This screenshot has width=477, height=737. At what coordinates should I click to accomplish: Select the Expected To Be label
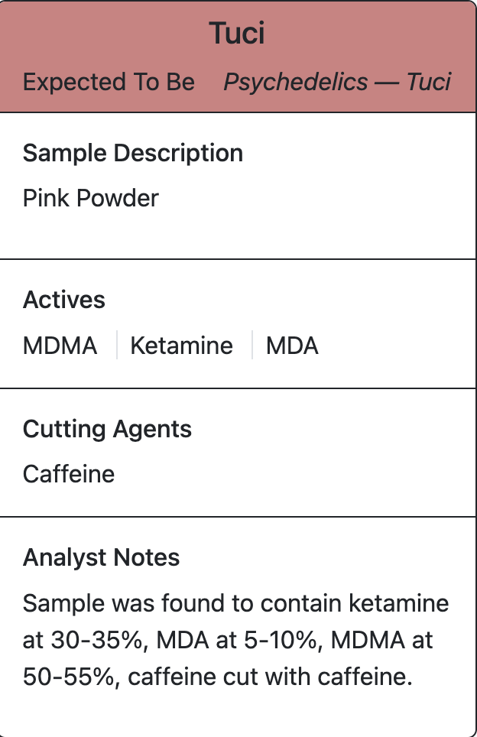click(109, 82)
